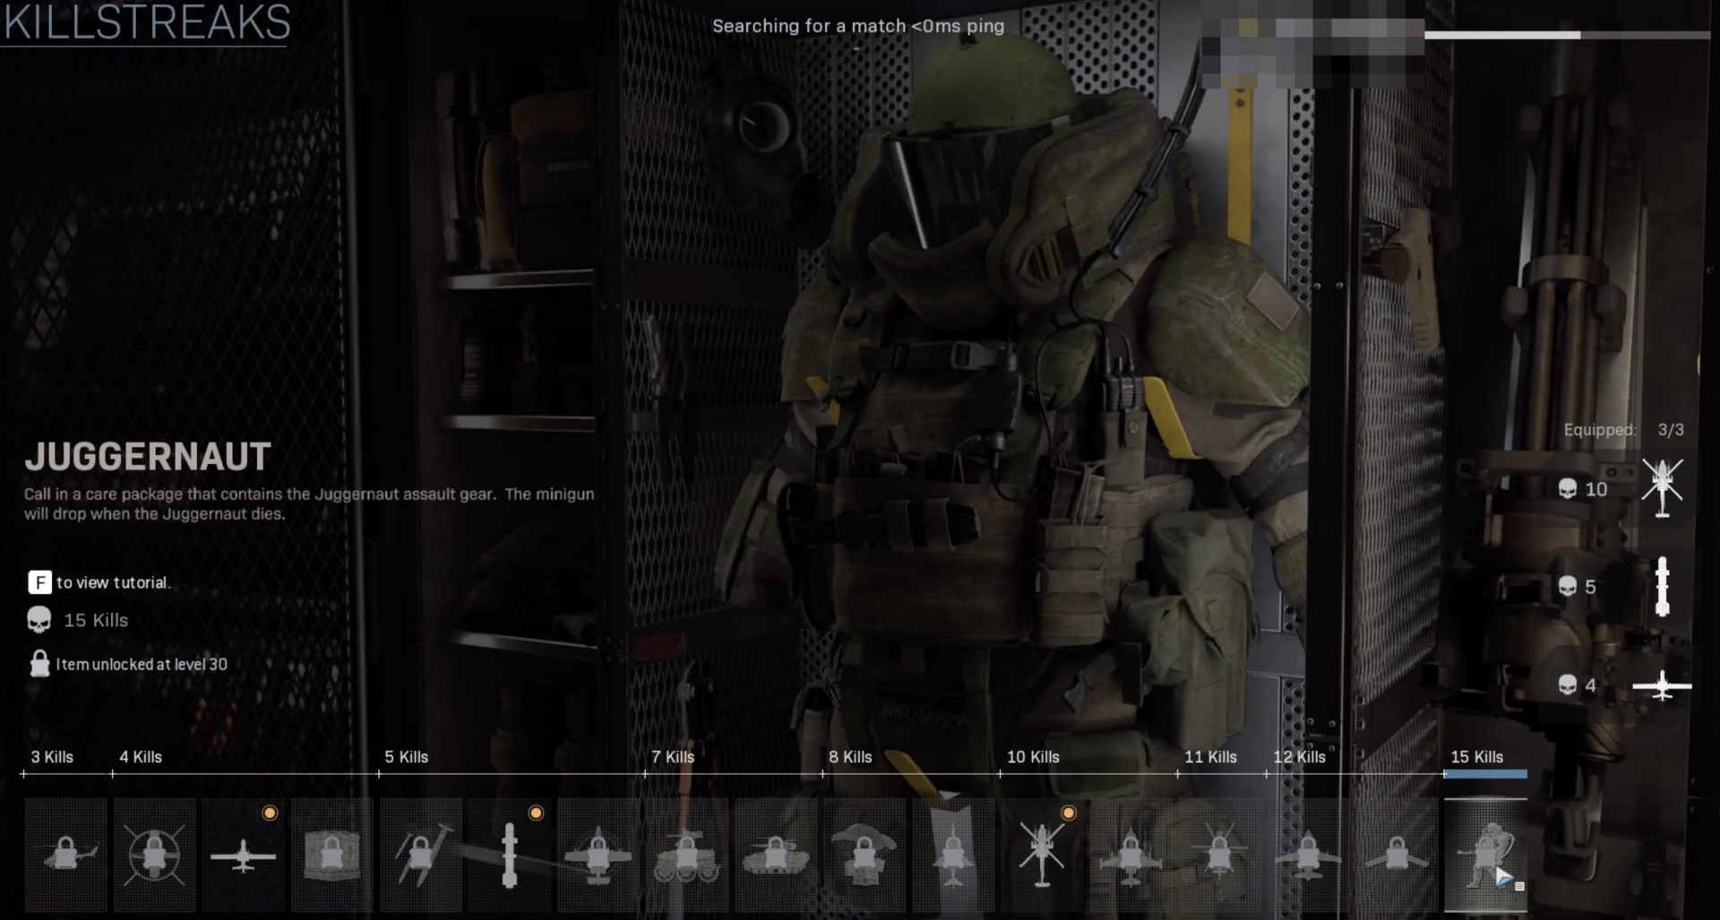The image size is (1720, 920).
Task: Switch to the 10 Kills section
Action: tap(1033, 757)
